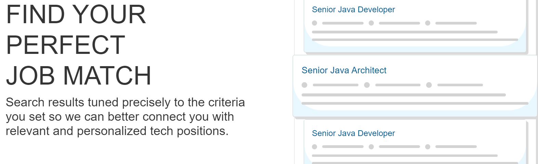The height and width of the screenshot is (164, 538).
Task: Open the Senior Java Architect job title
Action: click(344, 70)
